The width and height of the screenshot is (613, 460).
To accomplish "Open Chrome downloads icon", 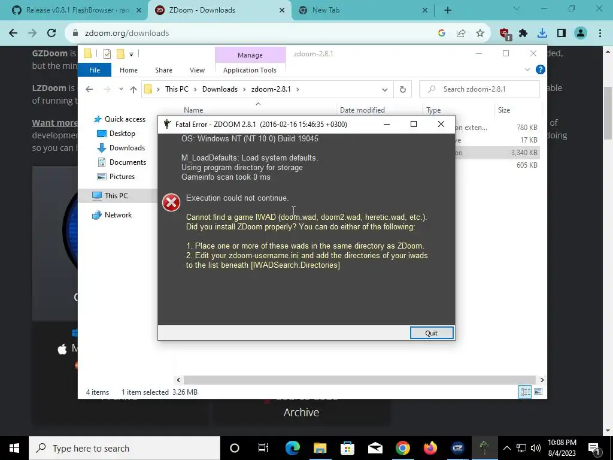I will (542, 34).
